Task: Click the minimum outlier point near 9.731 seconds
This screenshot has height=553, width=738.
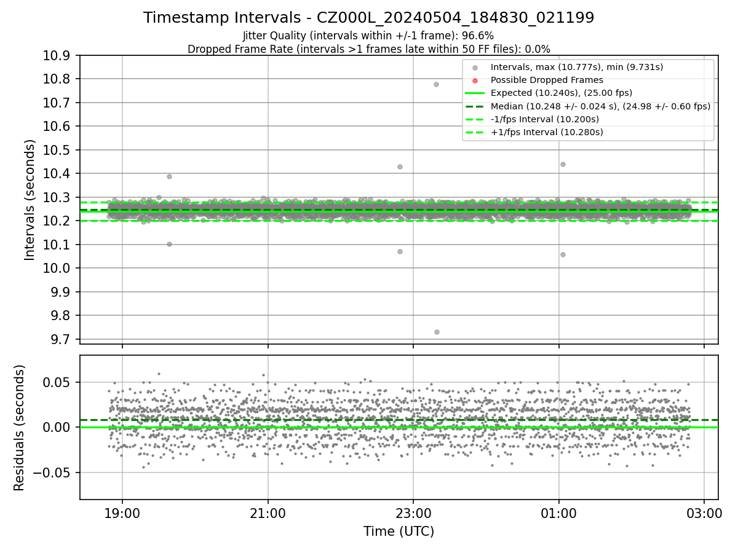Action: point(437,332)
